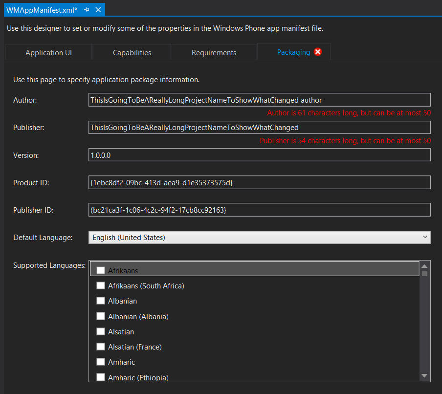
Task: Check the Afrikaans language checkbox
Action: pyautogui.click(x=101, y=270)
